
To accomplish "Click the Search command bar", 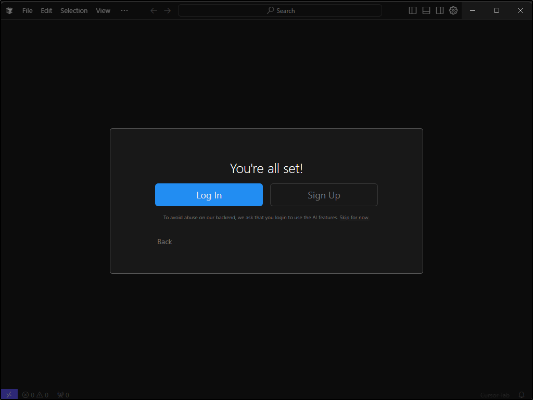I will (x=280, y=10).
